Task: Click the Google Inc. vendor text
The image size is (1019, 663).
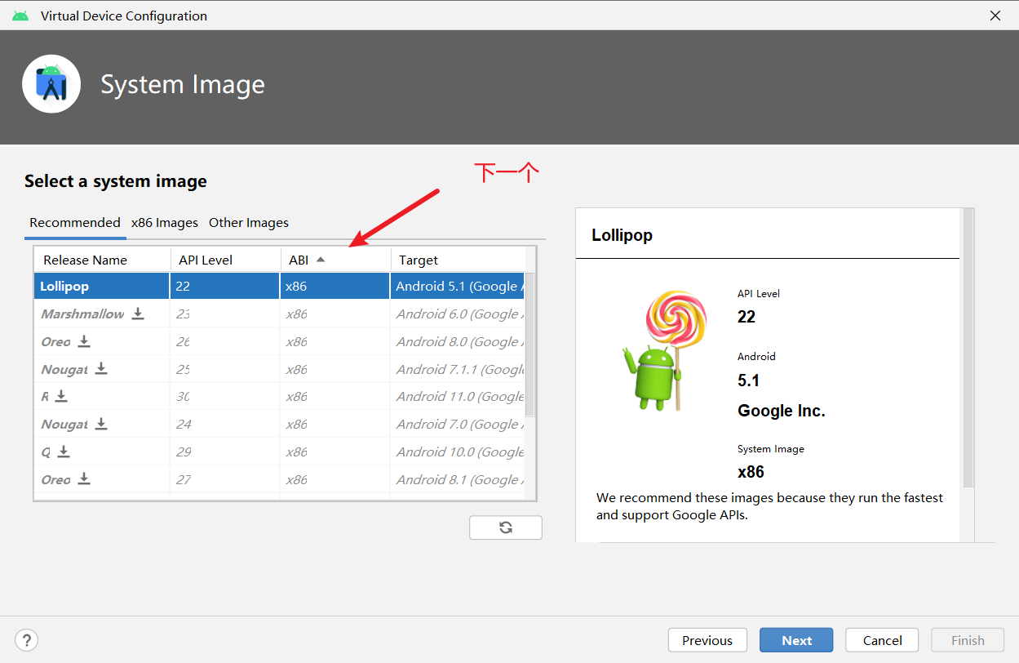Action: (782, 411)
